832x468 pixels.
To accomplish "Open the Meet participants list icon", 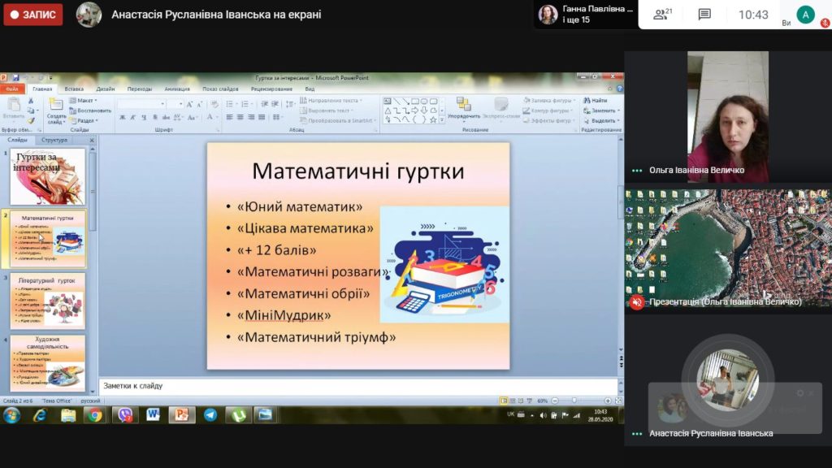I will tap(661, 15).
